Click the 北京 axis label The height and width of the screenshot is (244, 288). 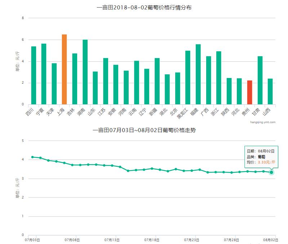tap(174, 112)
